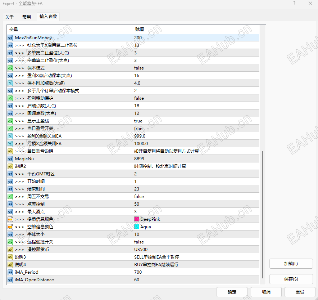Switch to the 关于 tab

(x=10, y=17)
